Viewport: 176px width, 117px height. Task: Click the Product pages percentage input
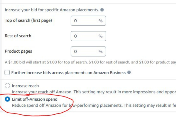[x=84, y=51]
